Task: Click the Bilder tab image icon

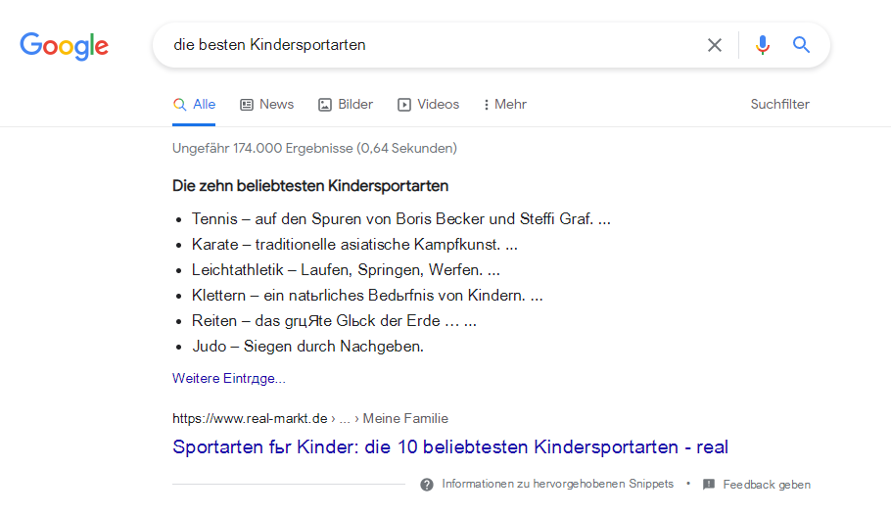Action: pyautogui.click(x=324, y=105)
